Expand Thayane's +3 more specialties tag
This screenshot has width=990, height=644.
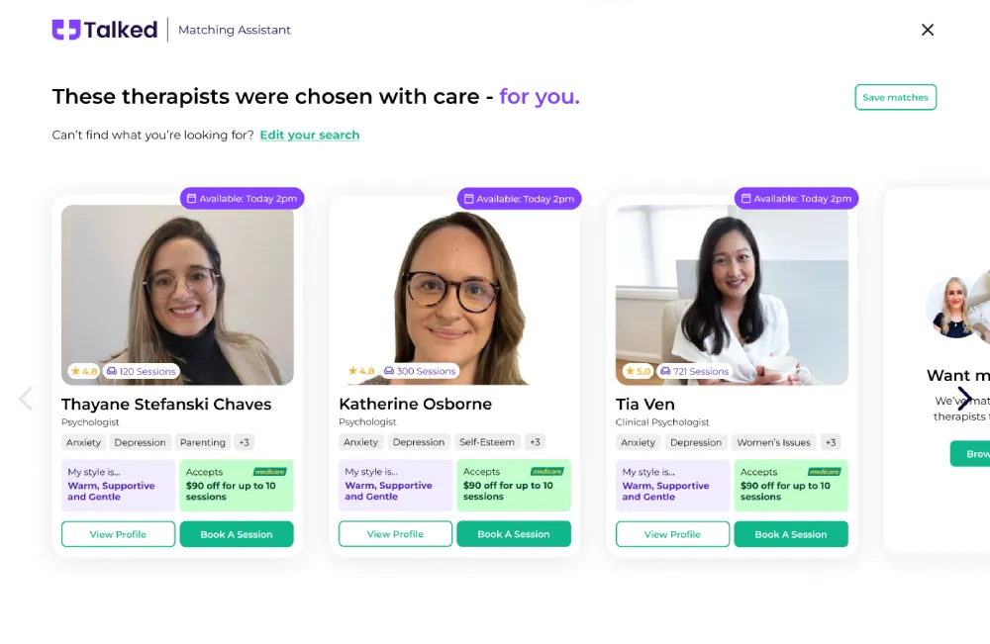(245, 442)
